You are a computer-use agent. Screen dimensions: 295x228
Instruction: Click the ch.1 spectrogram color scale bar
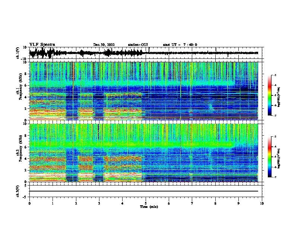point(269,95)
